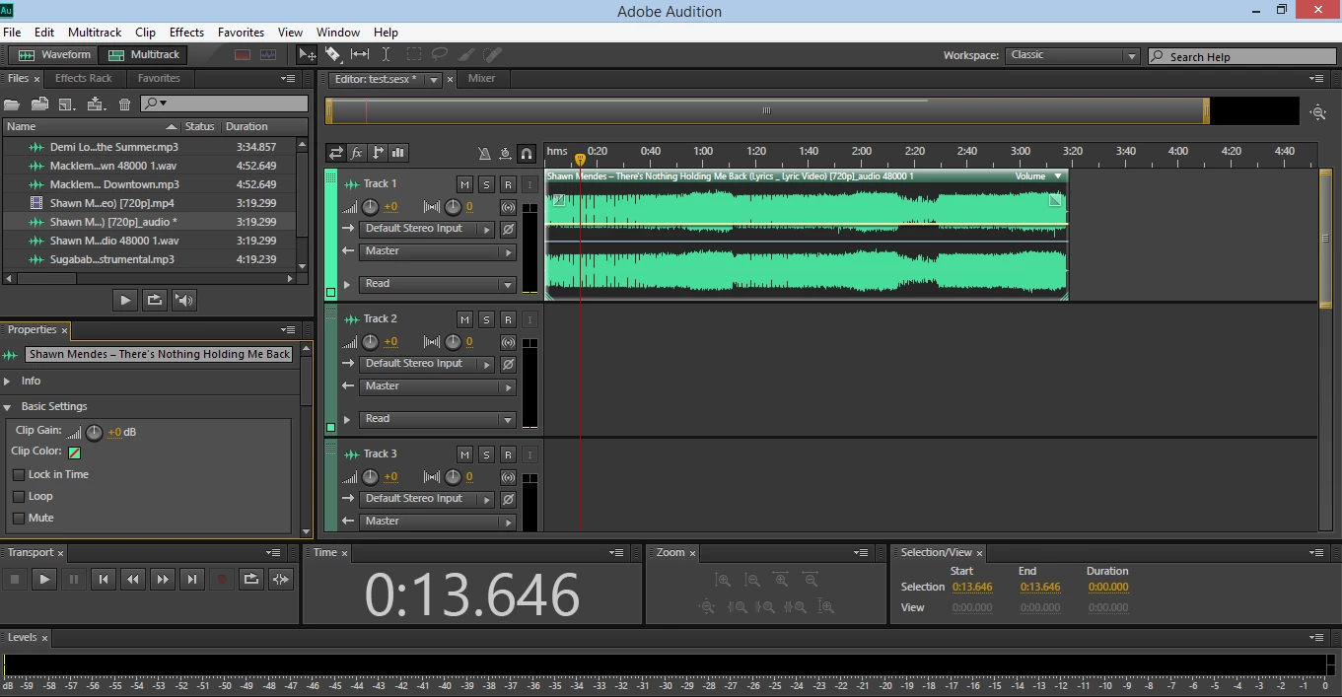Click clip name field in Properties
1342x697 pixels.
pyautogui.click(x=159, y=354)
